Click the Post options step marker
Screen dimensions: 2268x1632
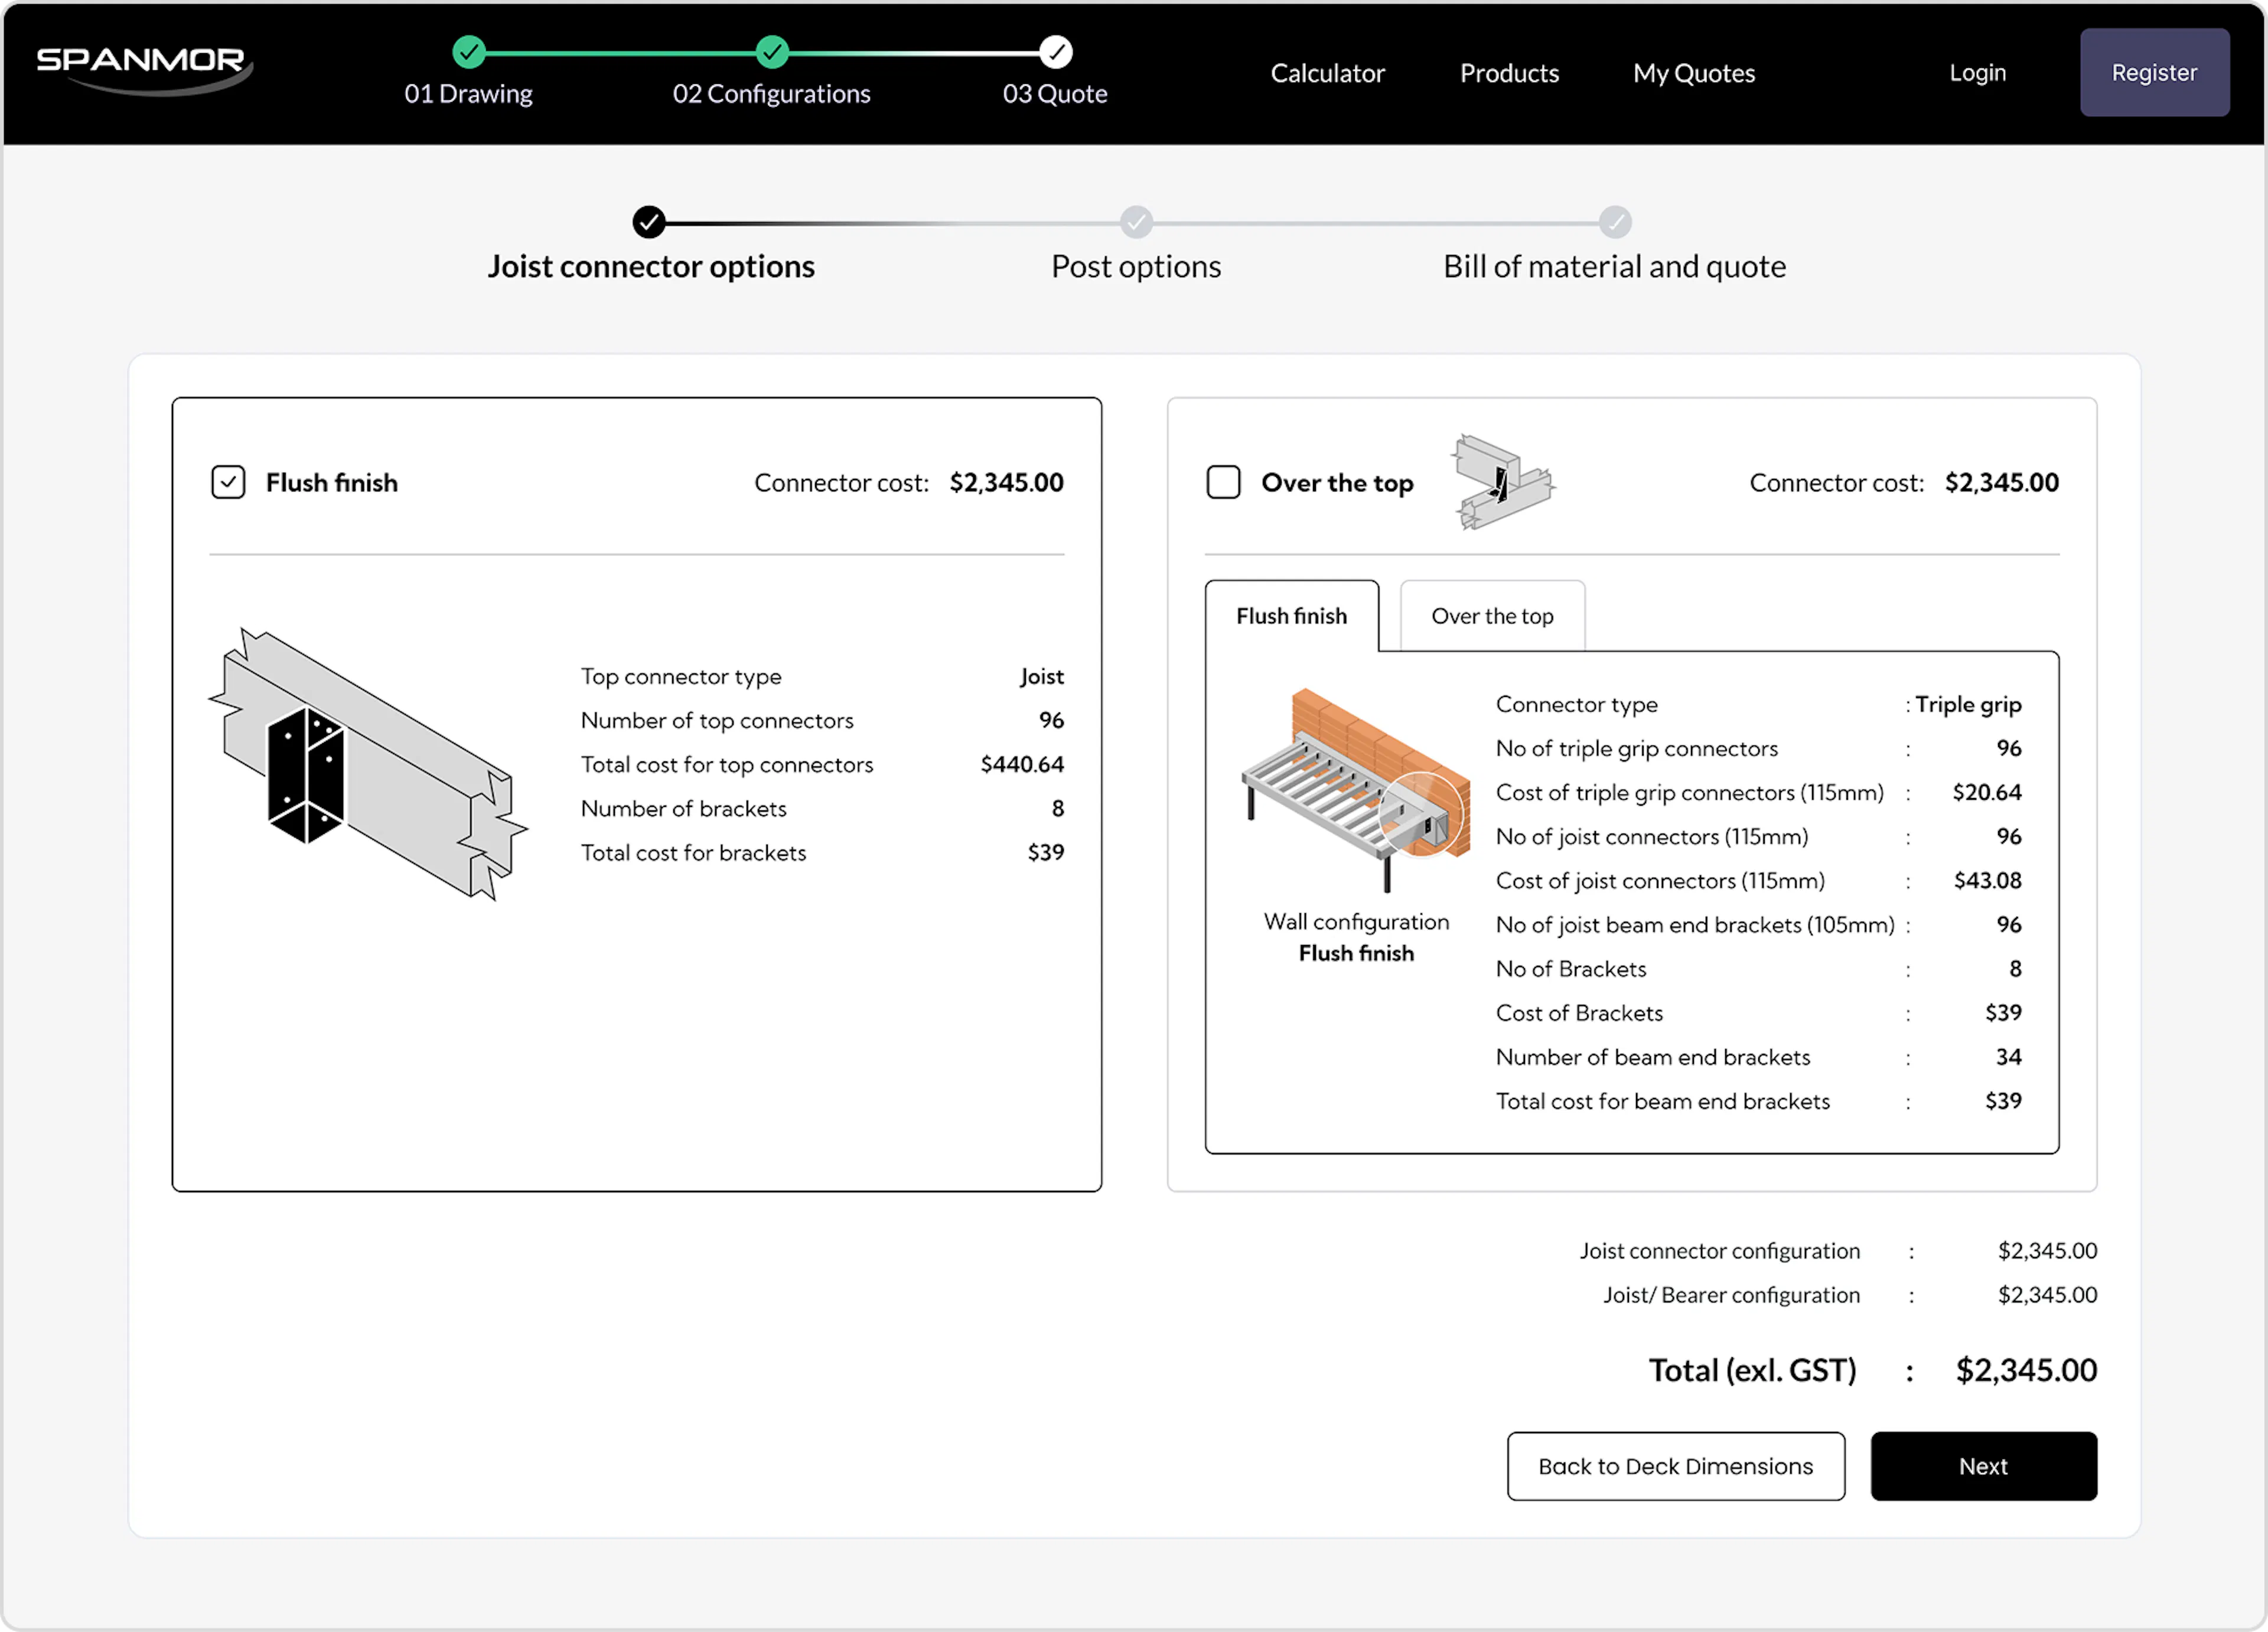1136,222
